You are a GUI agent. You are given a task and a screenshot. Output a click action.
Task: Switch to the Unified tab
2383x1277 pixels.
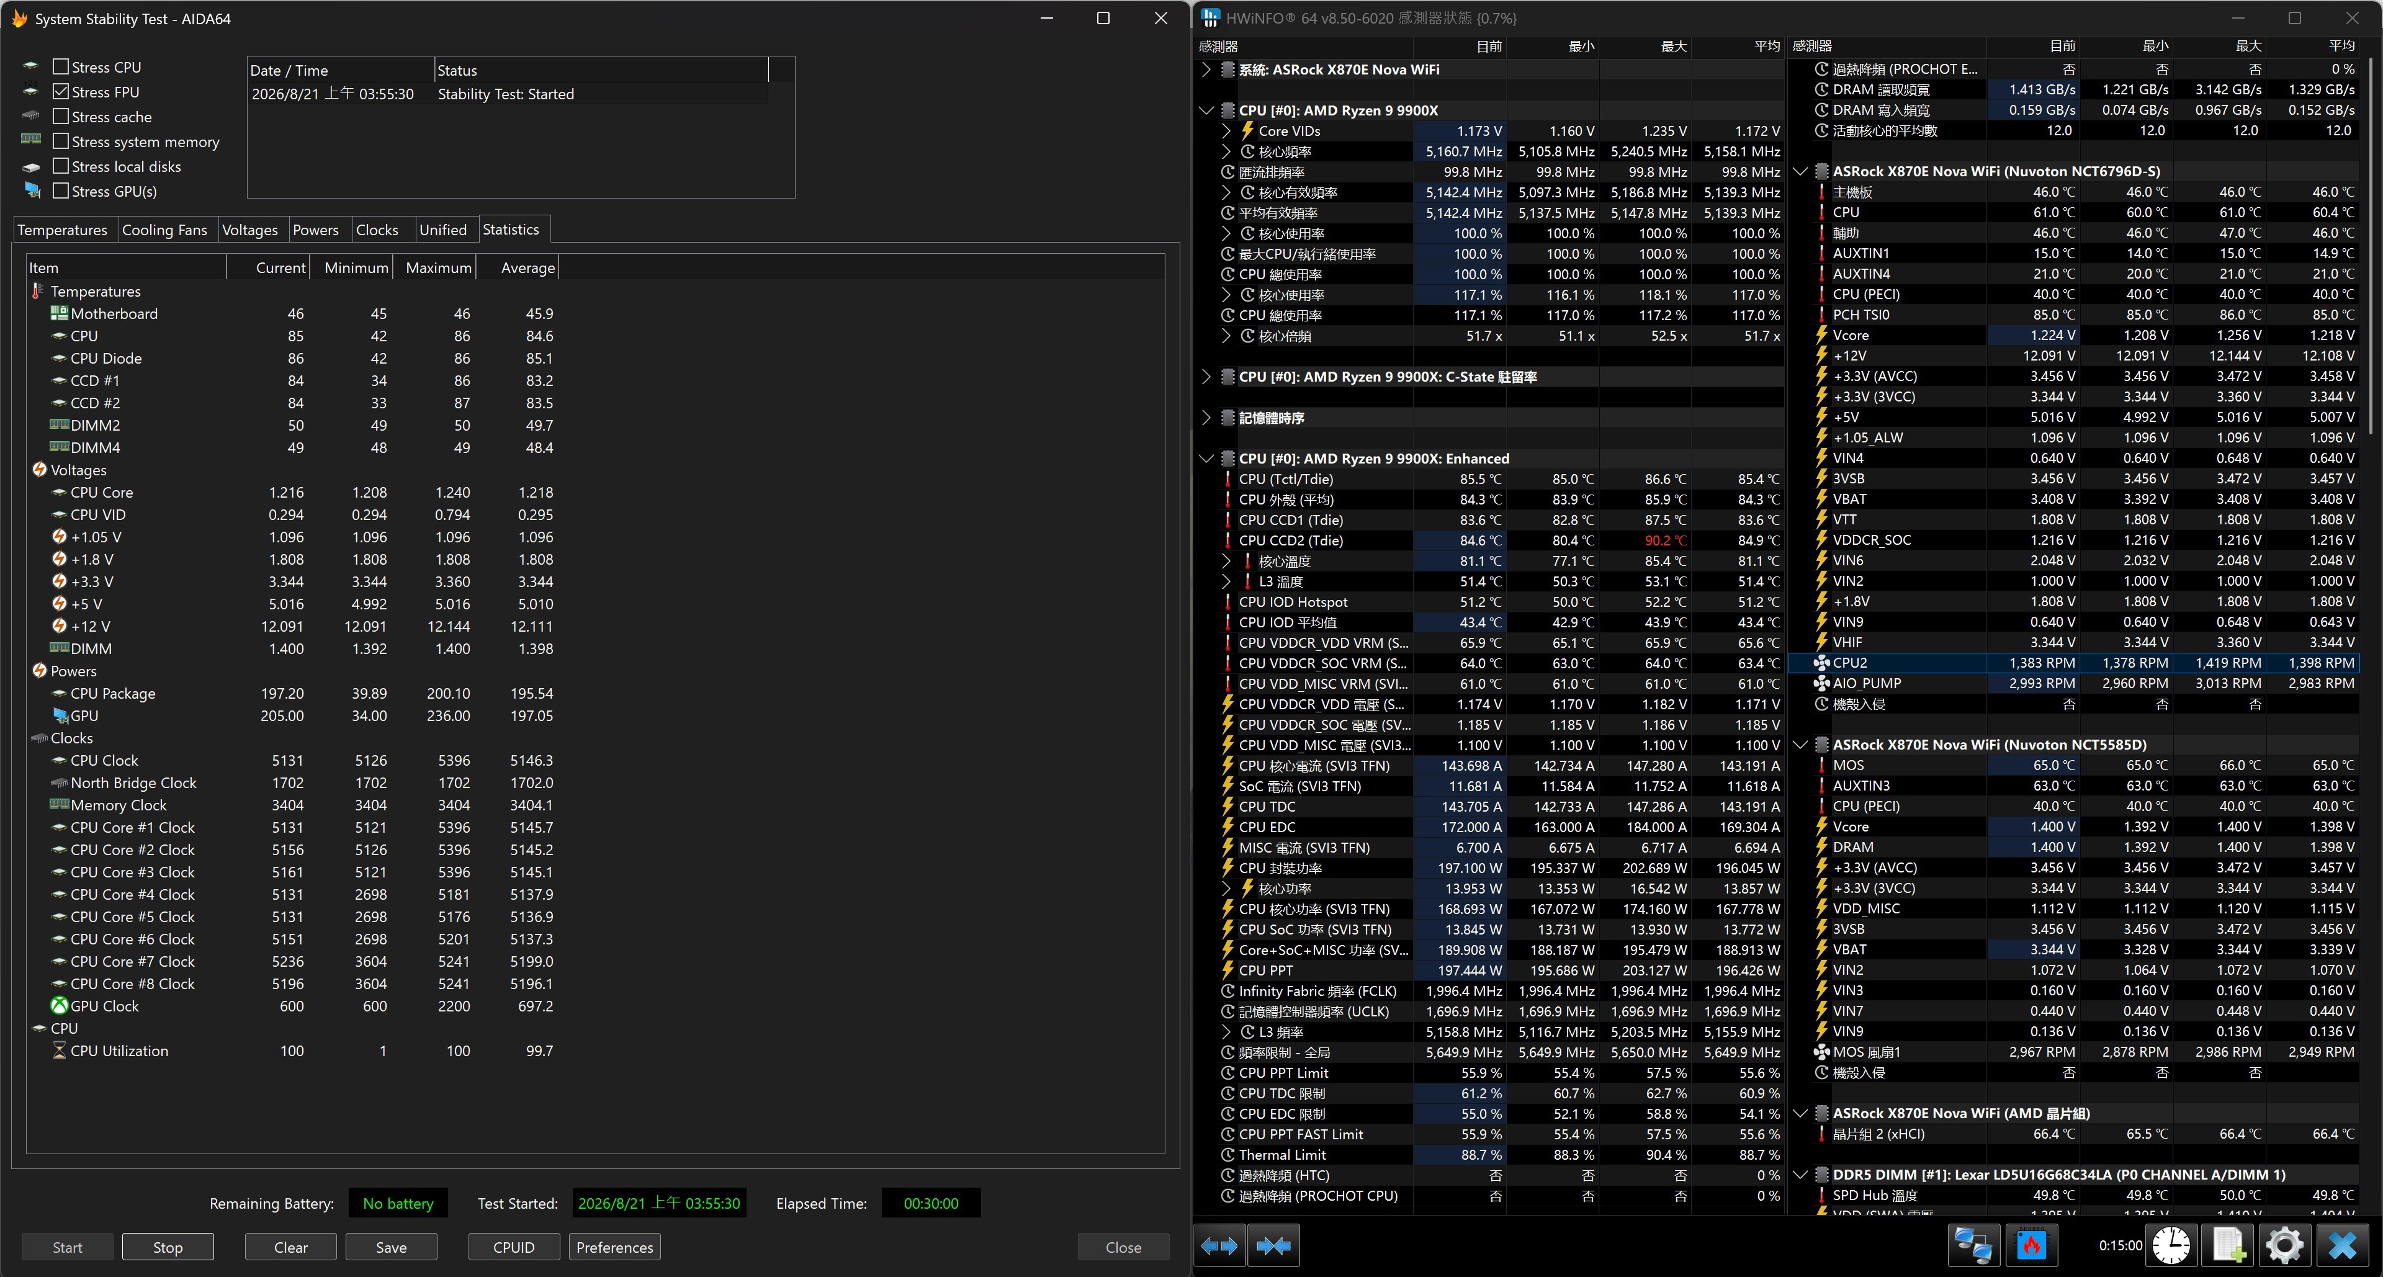pyautogui.click(x=443, y=230)
